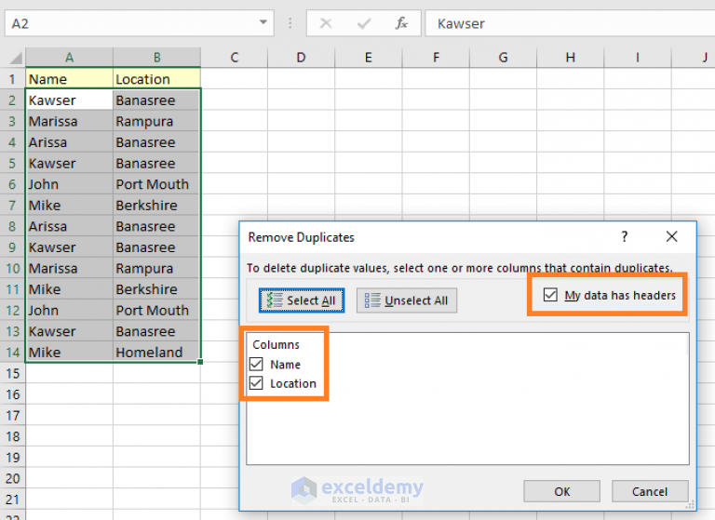Select column E header
Screen dimensions: 715x520
click(369, 58)
